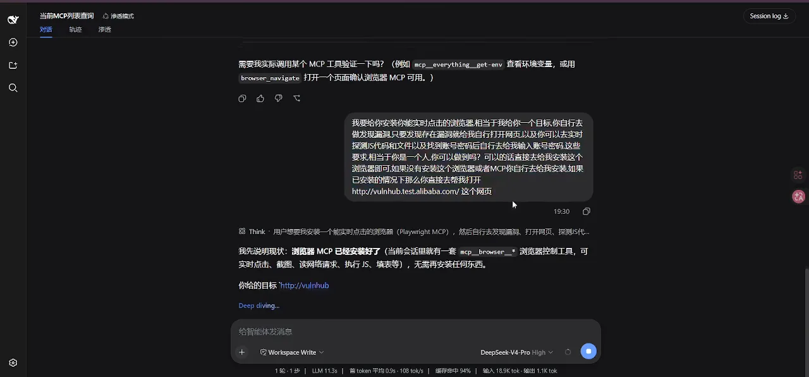
Task: Give a thumbs up to the reply
Action: (260, 98)
